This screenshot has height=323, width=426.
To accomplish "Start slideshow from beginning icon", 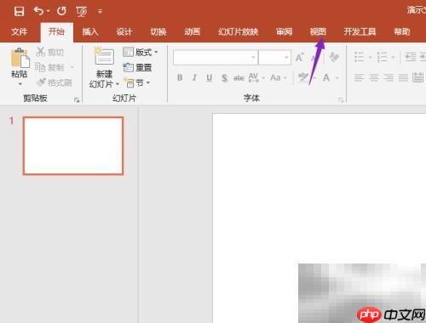I will [x=82, y=11].
